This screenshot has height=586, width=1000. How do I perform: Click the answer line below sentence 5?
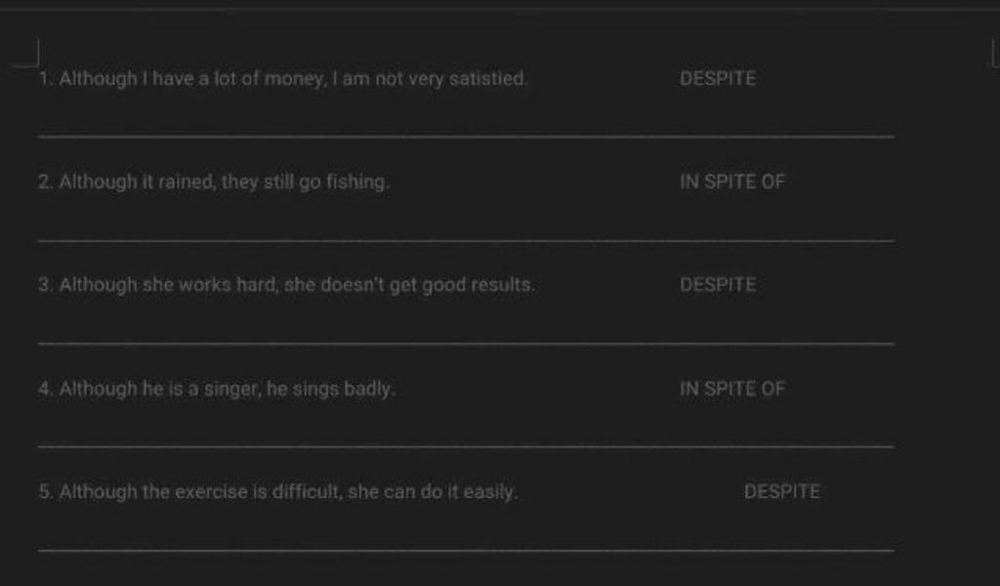tap(466, 550)
